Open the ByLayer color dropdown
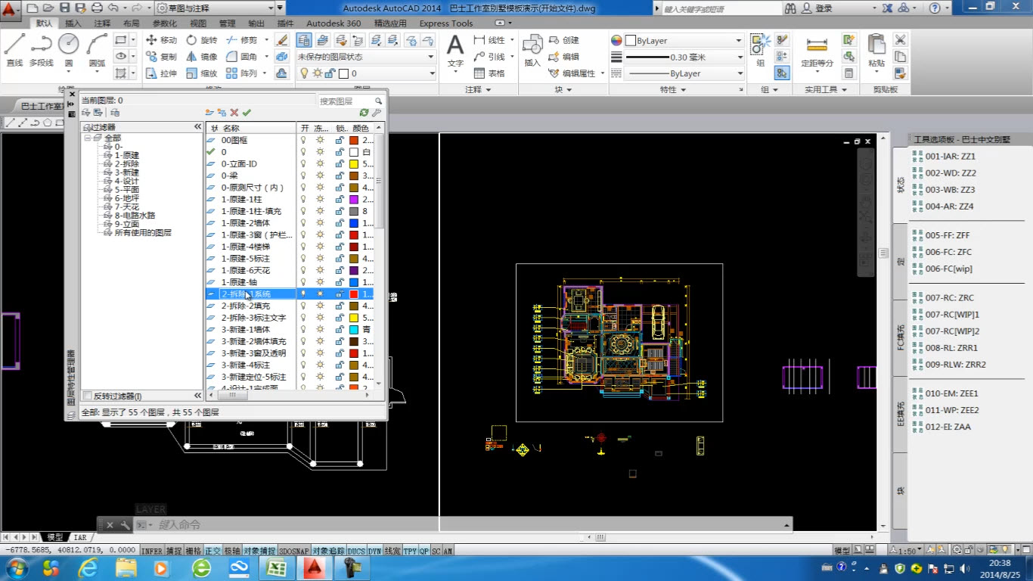This screenshot has width=1033, height=581. pyautogui.click(x=738, y=41)
